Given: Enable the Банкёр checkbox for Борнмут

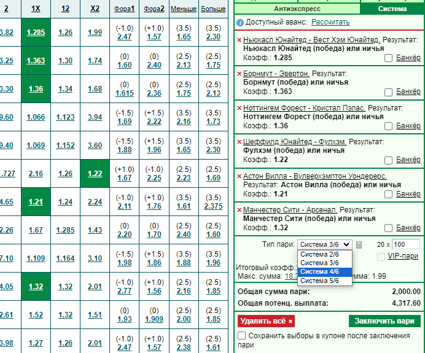Looking at the screenshot, I should pos(388,92).
